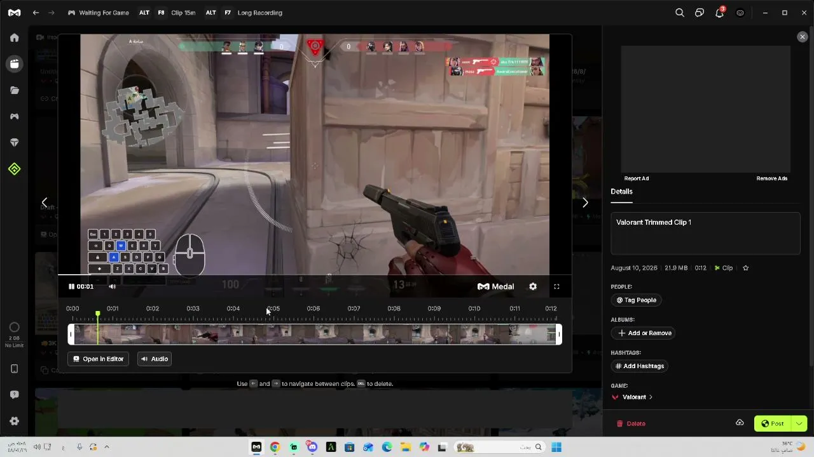Click the taskbar search box

[x=499, y=447]
